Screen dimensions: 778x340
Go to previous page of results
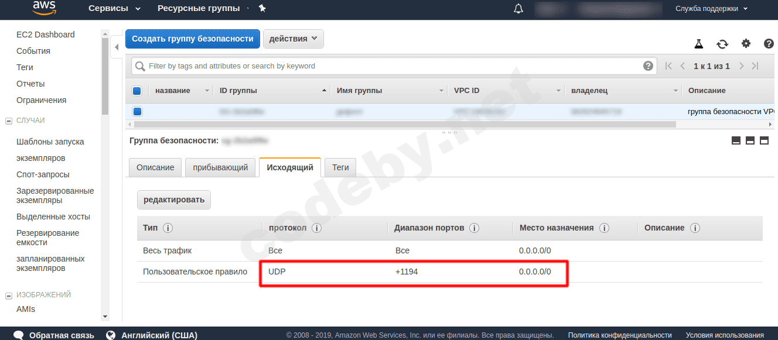(683, 66)
